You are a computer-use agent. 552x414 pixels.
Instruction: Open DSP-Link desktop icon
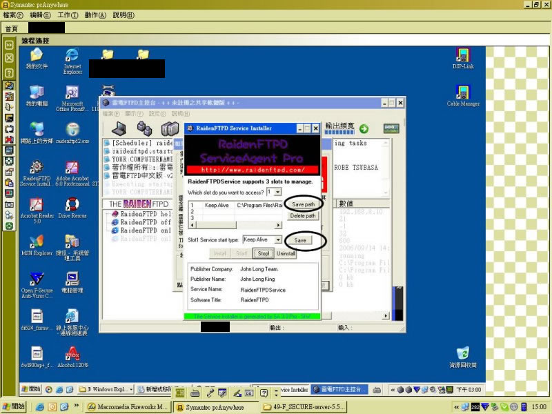(x=463, y=59)
